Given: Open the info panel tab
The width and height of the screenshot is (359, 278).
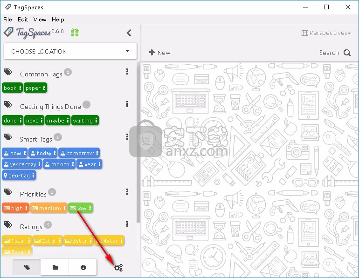Looking at the screenshot, I should tap(83, 267).
